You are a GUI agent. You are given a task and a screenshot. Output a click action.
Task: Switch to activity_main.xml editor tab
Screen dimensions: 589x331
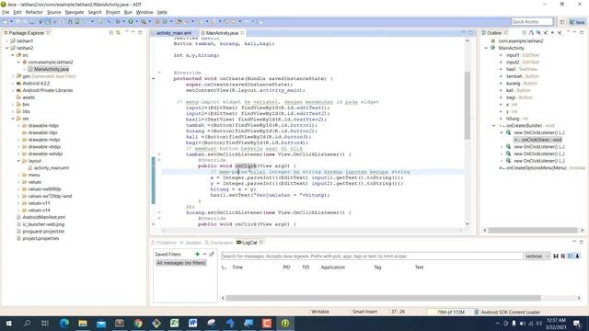point(174,33)
